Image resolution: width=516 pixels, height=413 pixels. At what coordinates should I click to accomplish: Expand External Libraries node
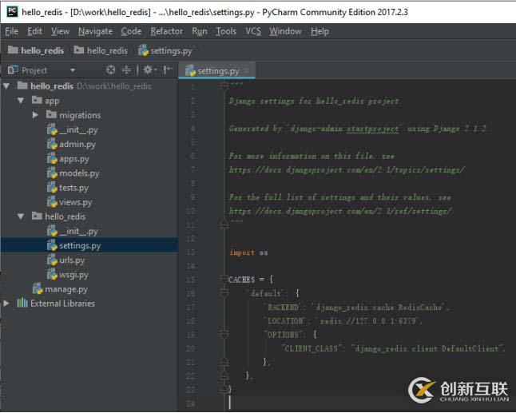(6, 304)
